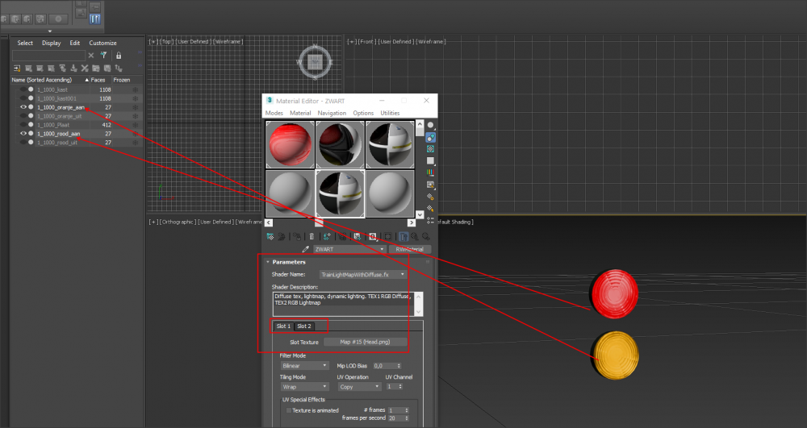This screenshot has width=807, height=428.
Task: Hide the 1_1000_oranje_aan object via eye icon
Action: click(23, 107)
